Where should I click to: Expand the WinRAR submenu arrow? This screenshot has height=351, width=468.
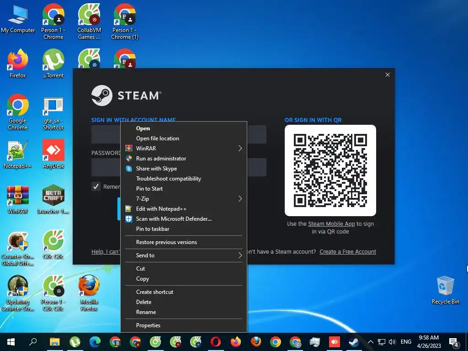pos(240,149)
